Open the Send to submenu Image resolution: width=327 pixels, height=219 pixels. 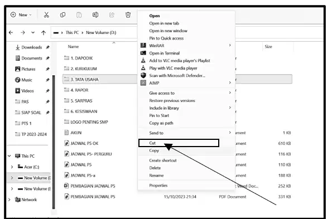[186, 133]
